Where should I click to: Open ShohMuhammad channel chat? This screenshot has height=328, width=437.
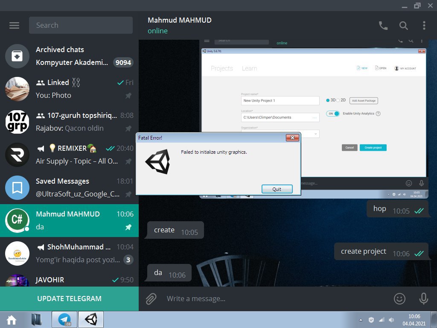(70, 254)
